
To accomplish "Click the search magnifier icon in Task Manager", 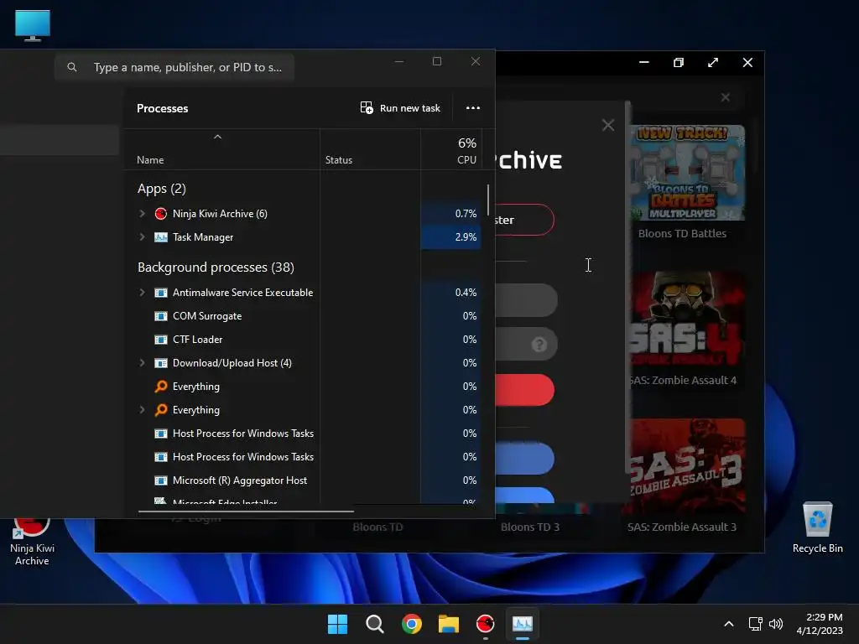I will pyautogui.click(x=72, y=67).
